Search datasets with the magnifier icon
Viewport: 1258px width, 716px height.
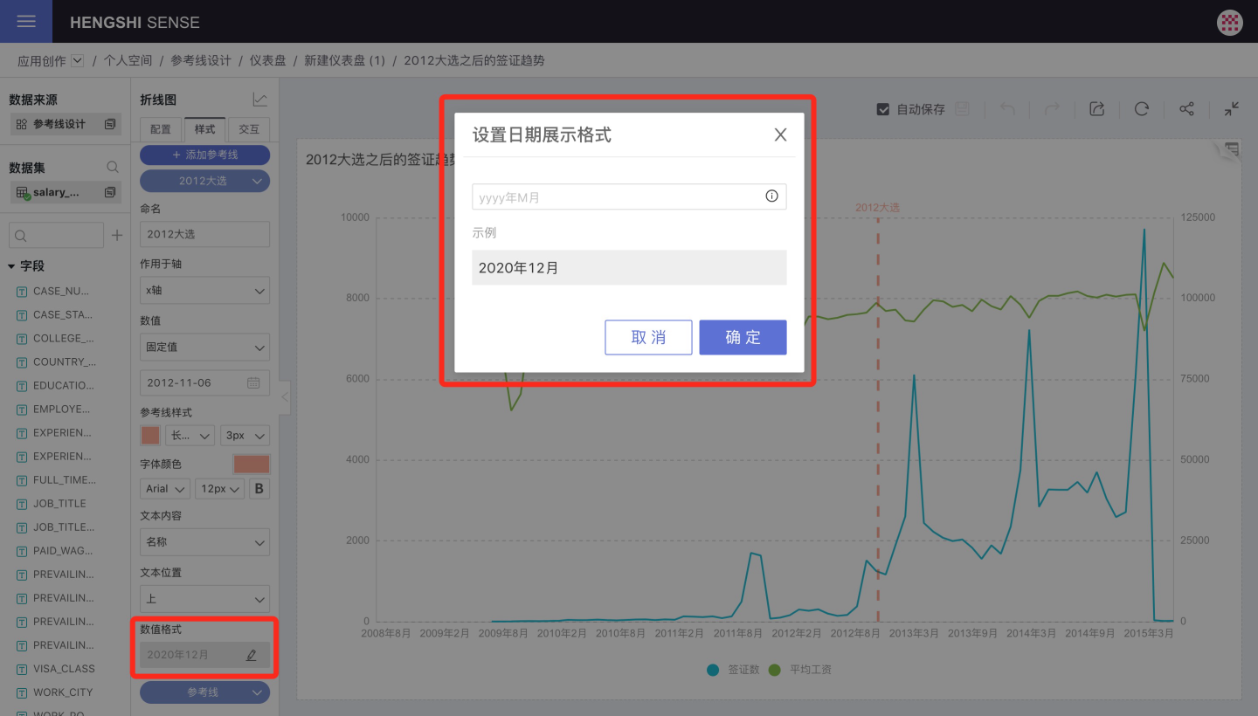point(113,167)
